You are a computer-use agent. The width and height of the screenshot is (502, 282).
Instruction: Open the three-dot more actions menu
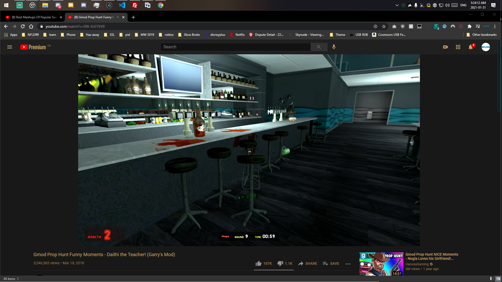348,264
